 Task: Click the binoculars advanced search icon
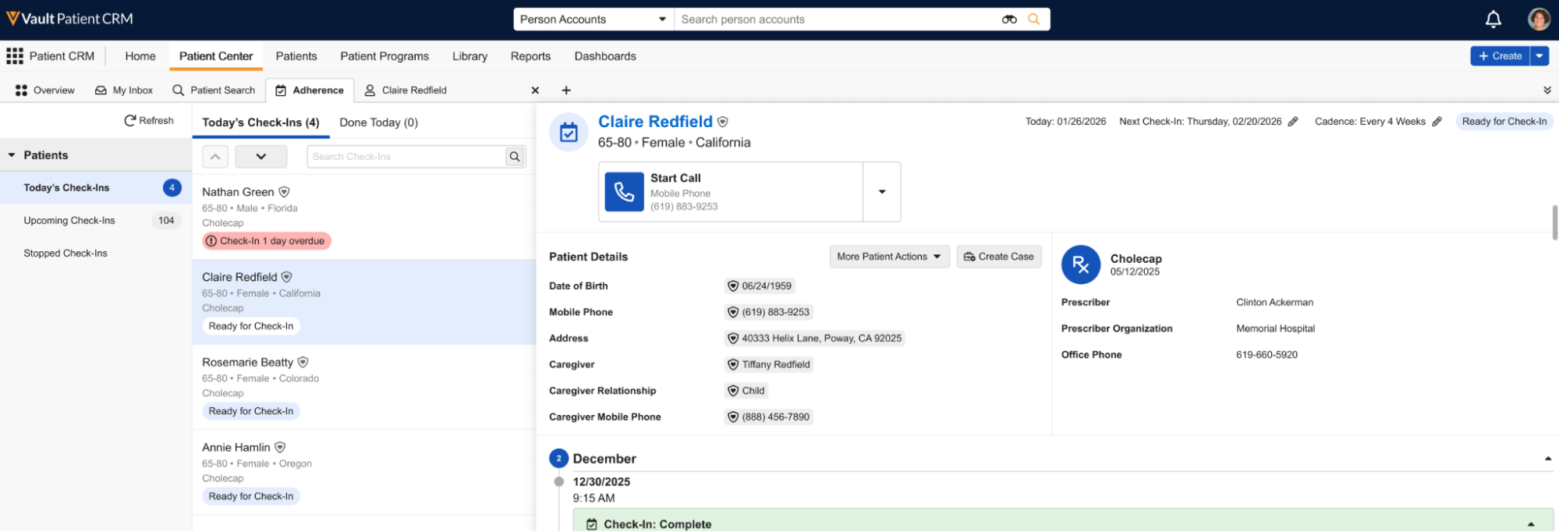coord(1009,20)
